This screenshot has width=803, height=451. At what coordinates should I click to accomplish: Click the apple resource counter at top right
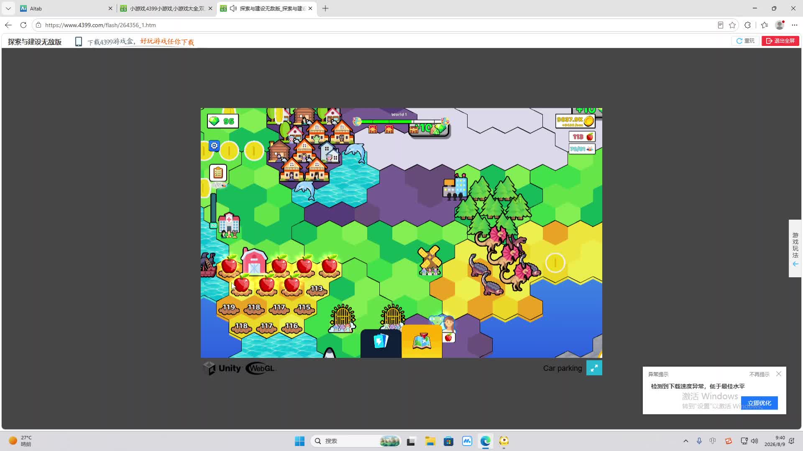pyautogui.click(x=582, y=137)
